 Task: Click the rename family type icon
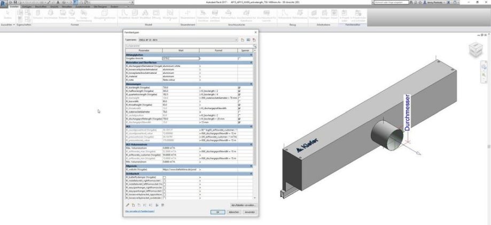[248, 40]
